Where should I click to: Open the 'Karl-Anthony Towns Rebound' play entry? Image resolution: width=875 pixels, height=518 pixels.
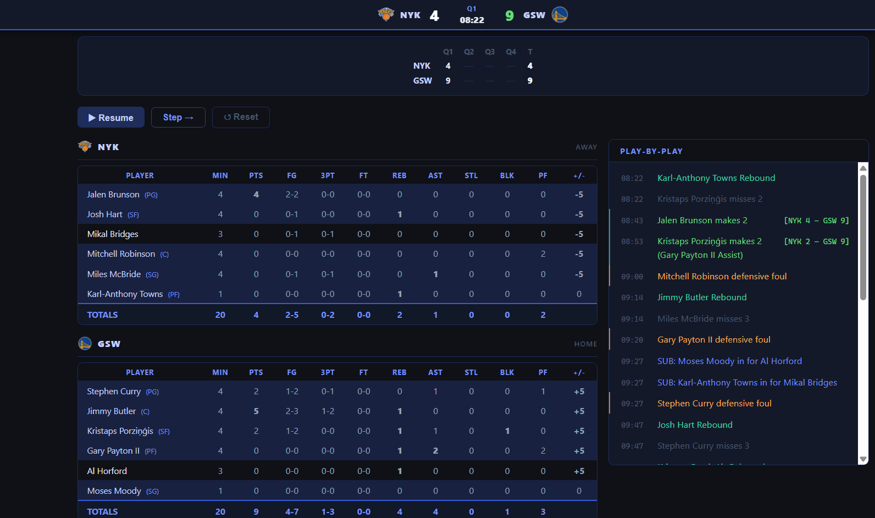(734, 178)
